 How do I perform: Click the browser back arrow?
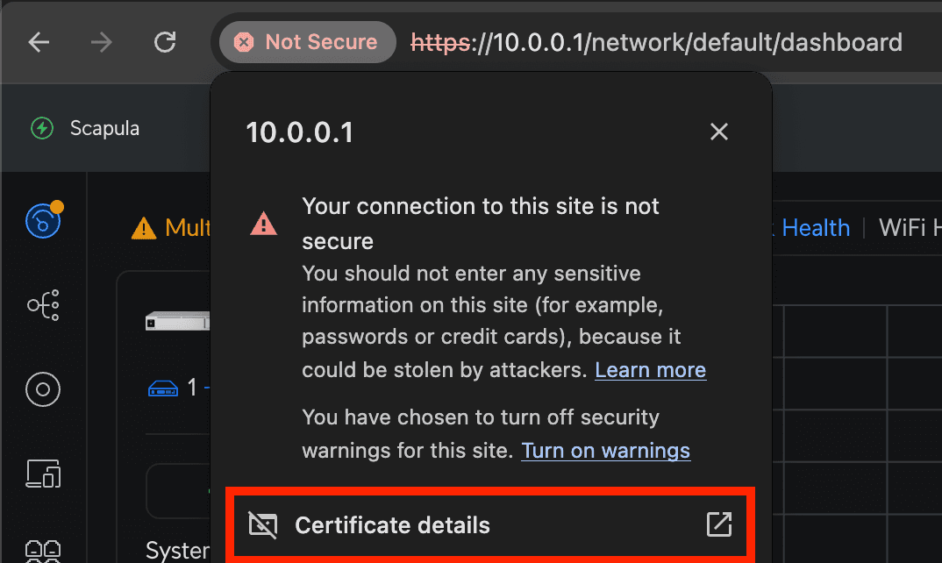(x=39, y=41)
